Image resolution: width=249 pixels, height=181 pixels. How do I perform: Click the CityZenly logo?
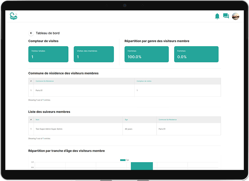coord(13,16)
